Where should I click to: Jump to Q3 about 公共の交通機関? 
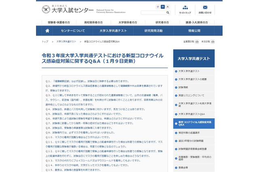tap(104, 100)
